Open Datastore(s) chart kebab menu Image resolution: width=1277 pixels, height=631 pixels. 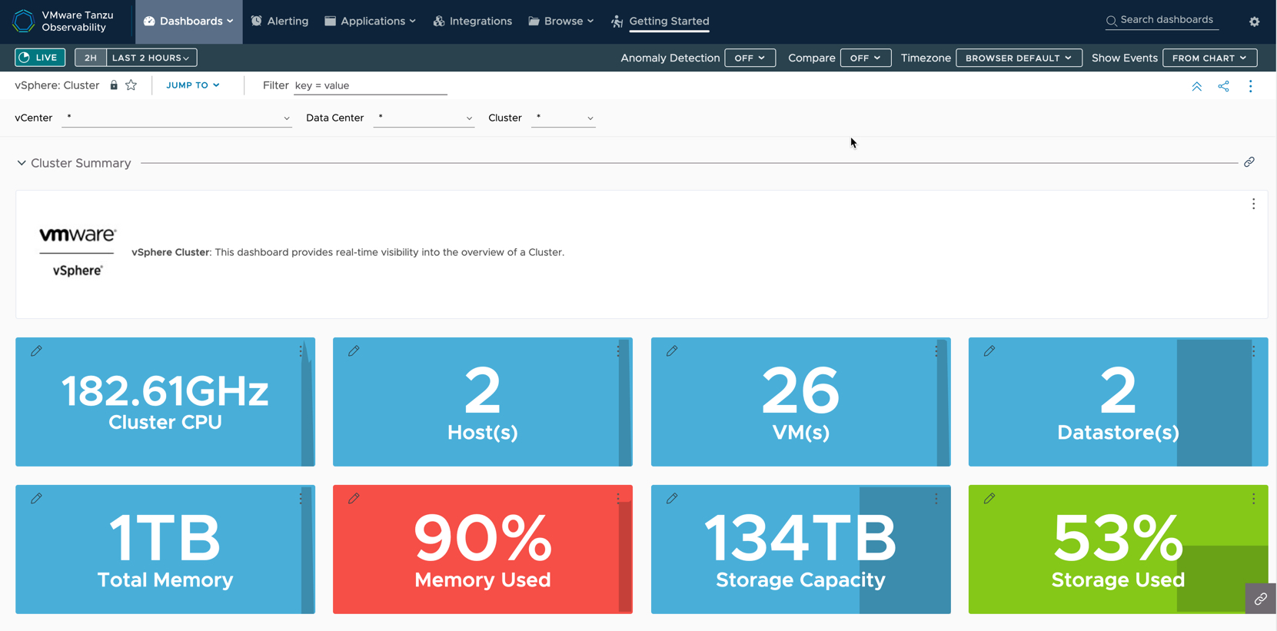point(1253,350)
